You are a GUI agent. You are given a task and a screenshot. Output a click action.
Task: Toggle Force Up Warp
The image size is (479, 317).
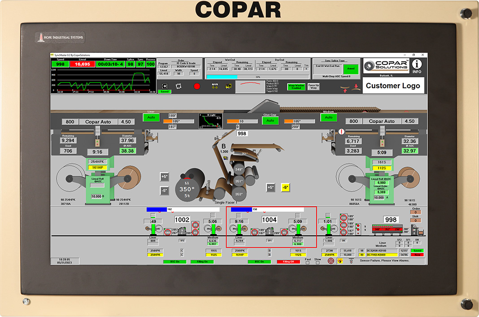coord(314,87)
